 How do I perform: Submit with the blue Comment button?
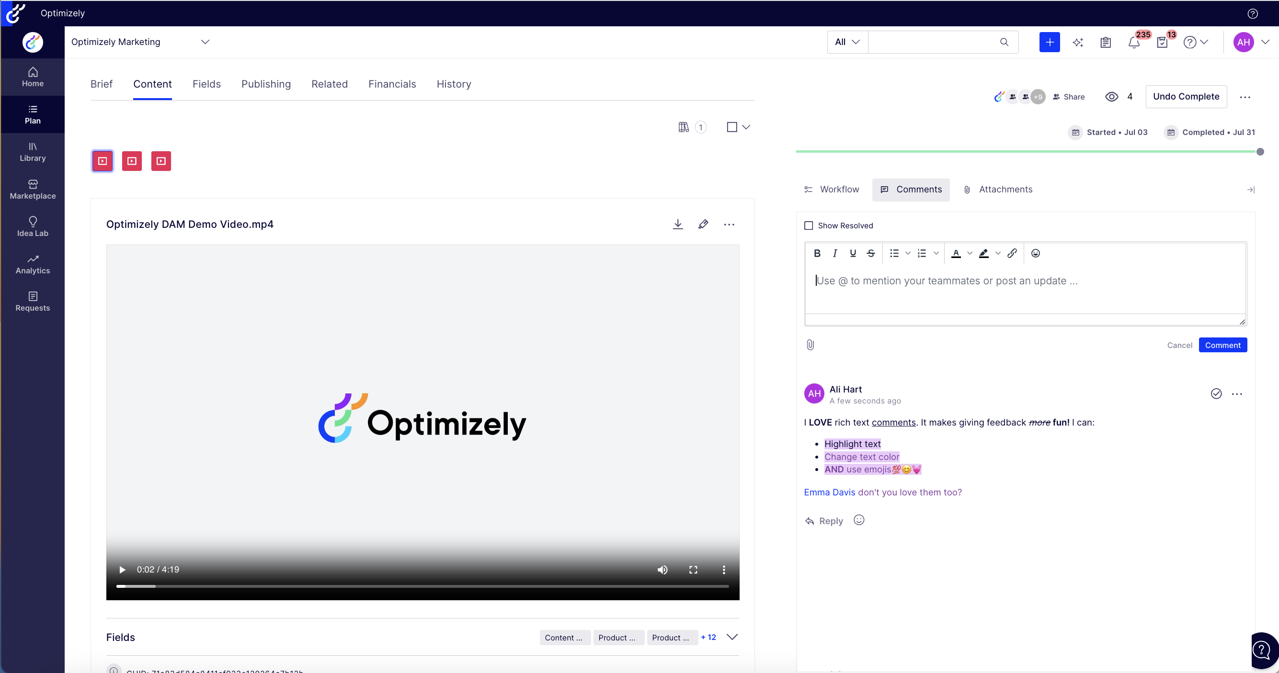[1222, 345]
